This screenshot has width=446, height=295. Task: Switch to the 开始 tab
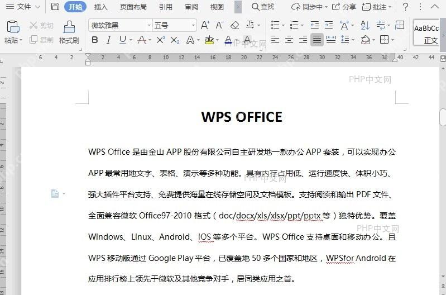pos(75,7)
